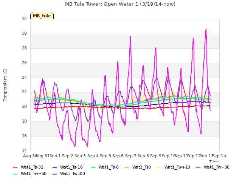Click the purple Wat1_Tw+30 legend swatch
This screenshot has width=242, height=181.
click(198, 167)
